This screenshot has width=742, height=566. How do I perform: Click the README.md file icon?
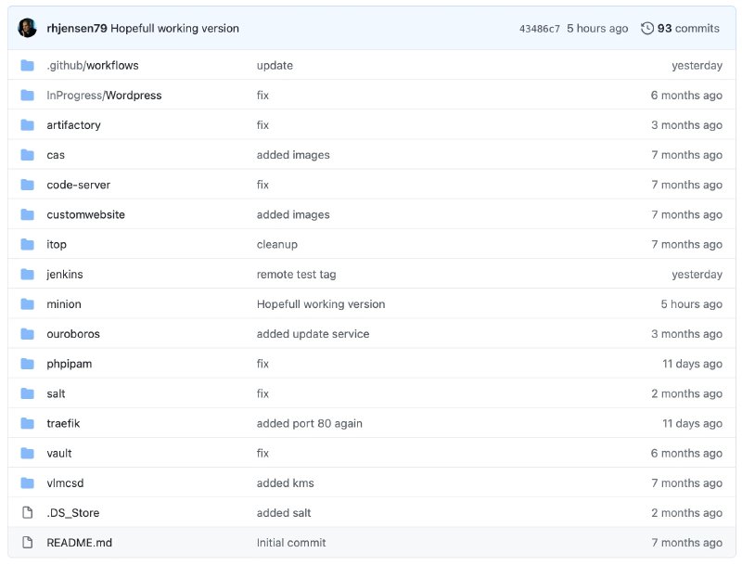click(28, 542)
